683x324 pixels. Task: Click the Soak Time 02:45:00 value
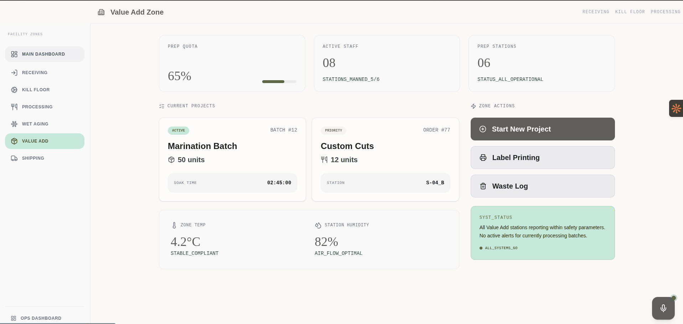[279, 183]
